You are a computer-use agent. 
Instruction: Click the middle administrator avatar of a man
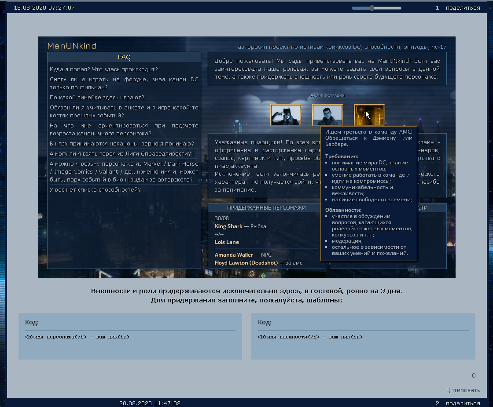coord(327,115)
